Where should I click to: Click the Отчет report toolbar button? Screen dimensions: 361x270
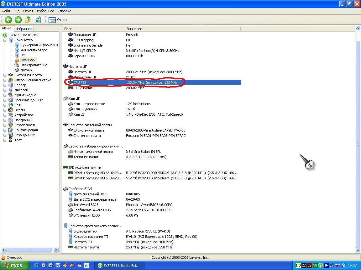pyautogui.click(x=58, y=20)
